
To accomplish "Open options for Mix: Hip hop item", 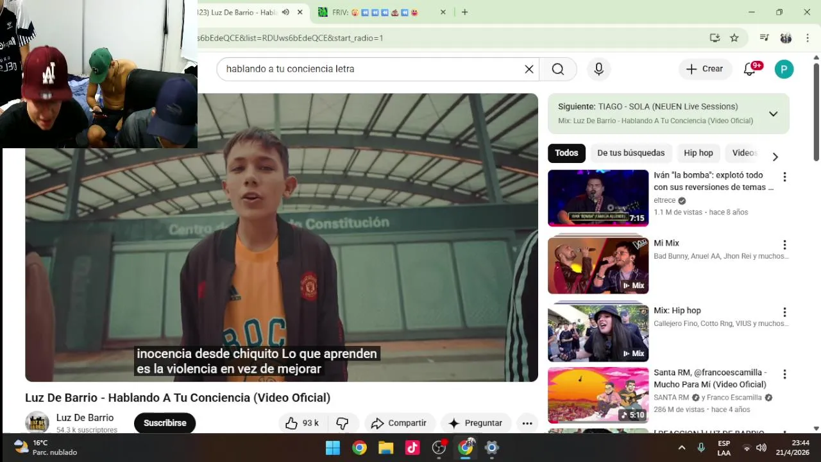I will tap(784, 312).
